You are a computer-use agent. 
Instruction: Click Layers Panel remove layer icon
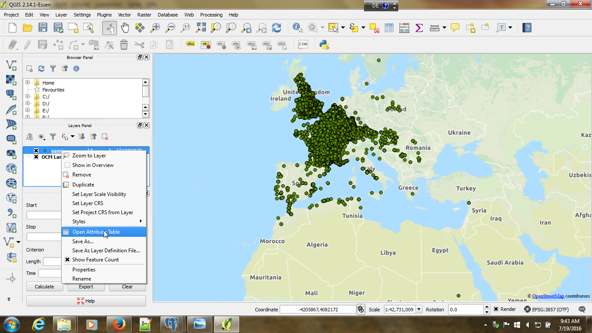(x=105, y=137)
